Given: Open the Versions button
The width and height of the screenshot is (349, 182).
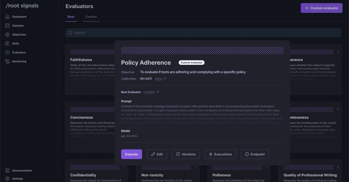Looking at the screenshot, I should pos(186,154).
